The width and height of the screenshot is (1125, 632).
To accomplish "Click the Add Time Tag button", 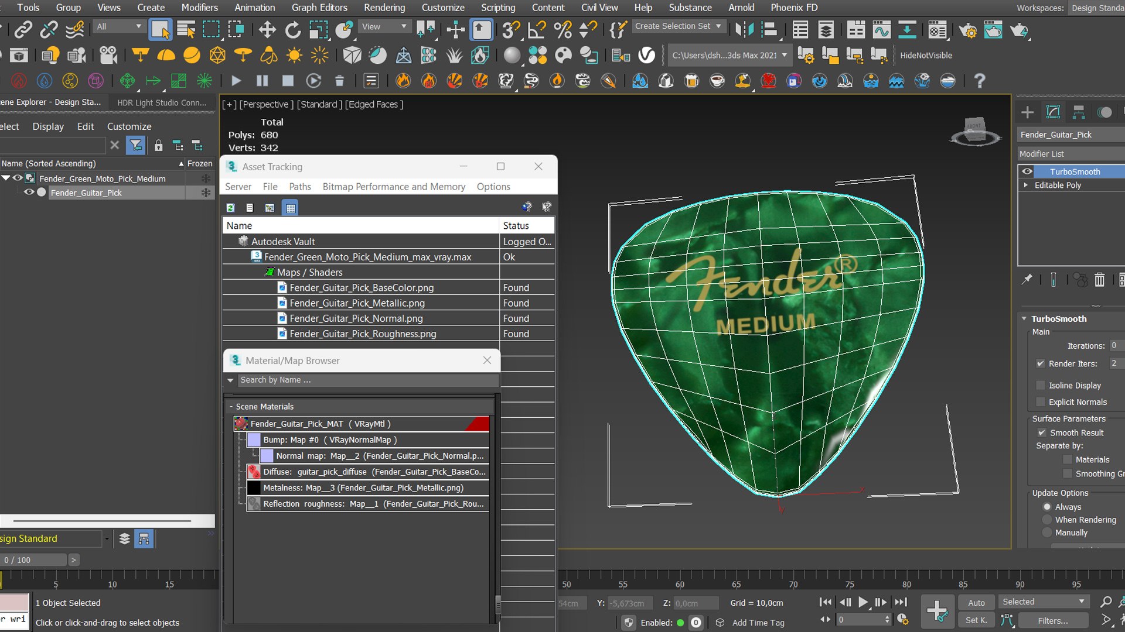I will [x=758, y=623].
